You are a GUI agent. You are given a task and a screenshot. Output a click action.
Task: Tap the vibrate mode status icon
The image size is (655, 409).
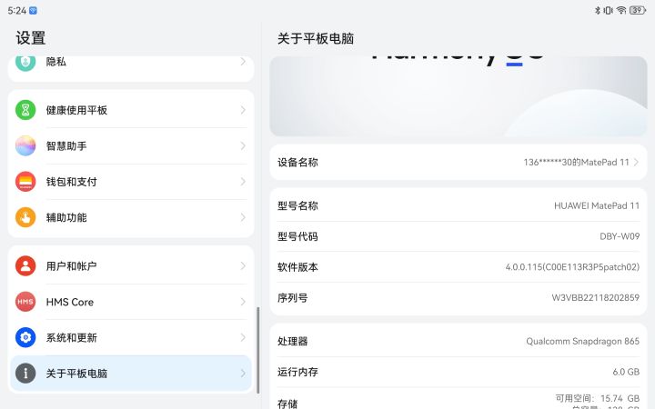[x=609, y=10]
